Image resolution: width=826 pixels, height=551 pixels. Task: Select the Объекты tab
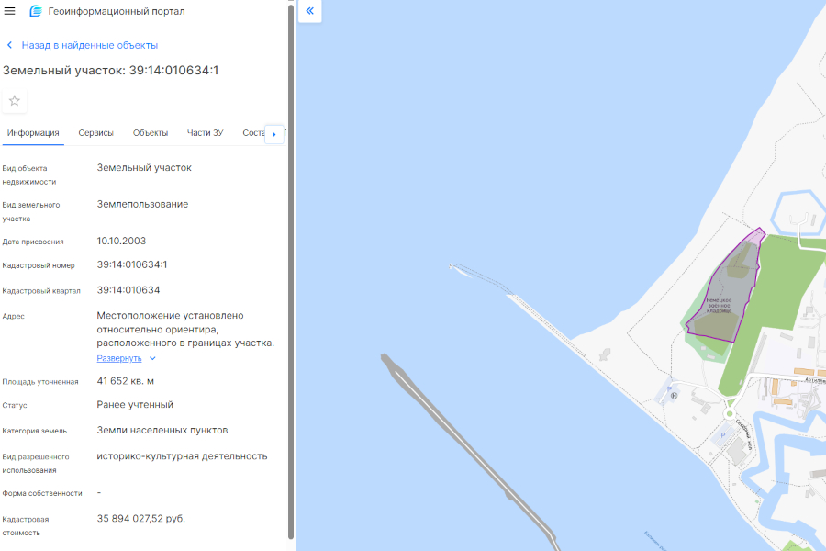click(x=151, y=133)
